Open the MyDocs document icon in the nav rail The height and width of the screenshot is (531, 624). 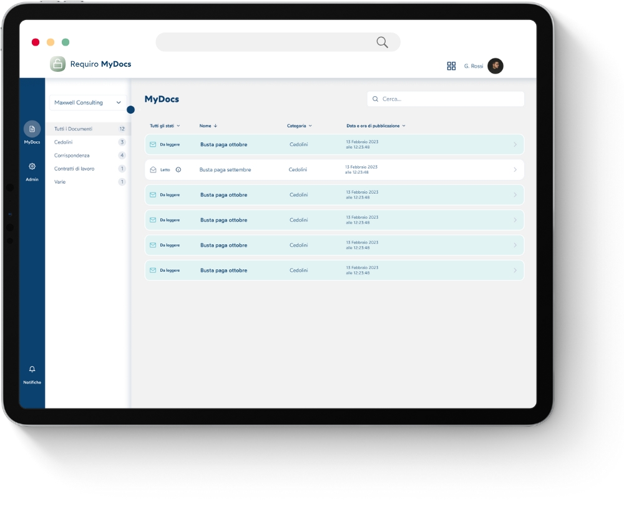point(32,129)
